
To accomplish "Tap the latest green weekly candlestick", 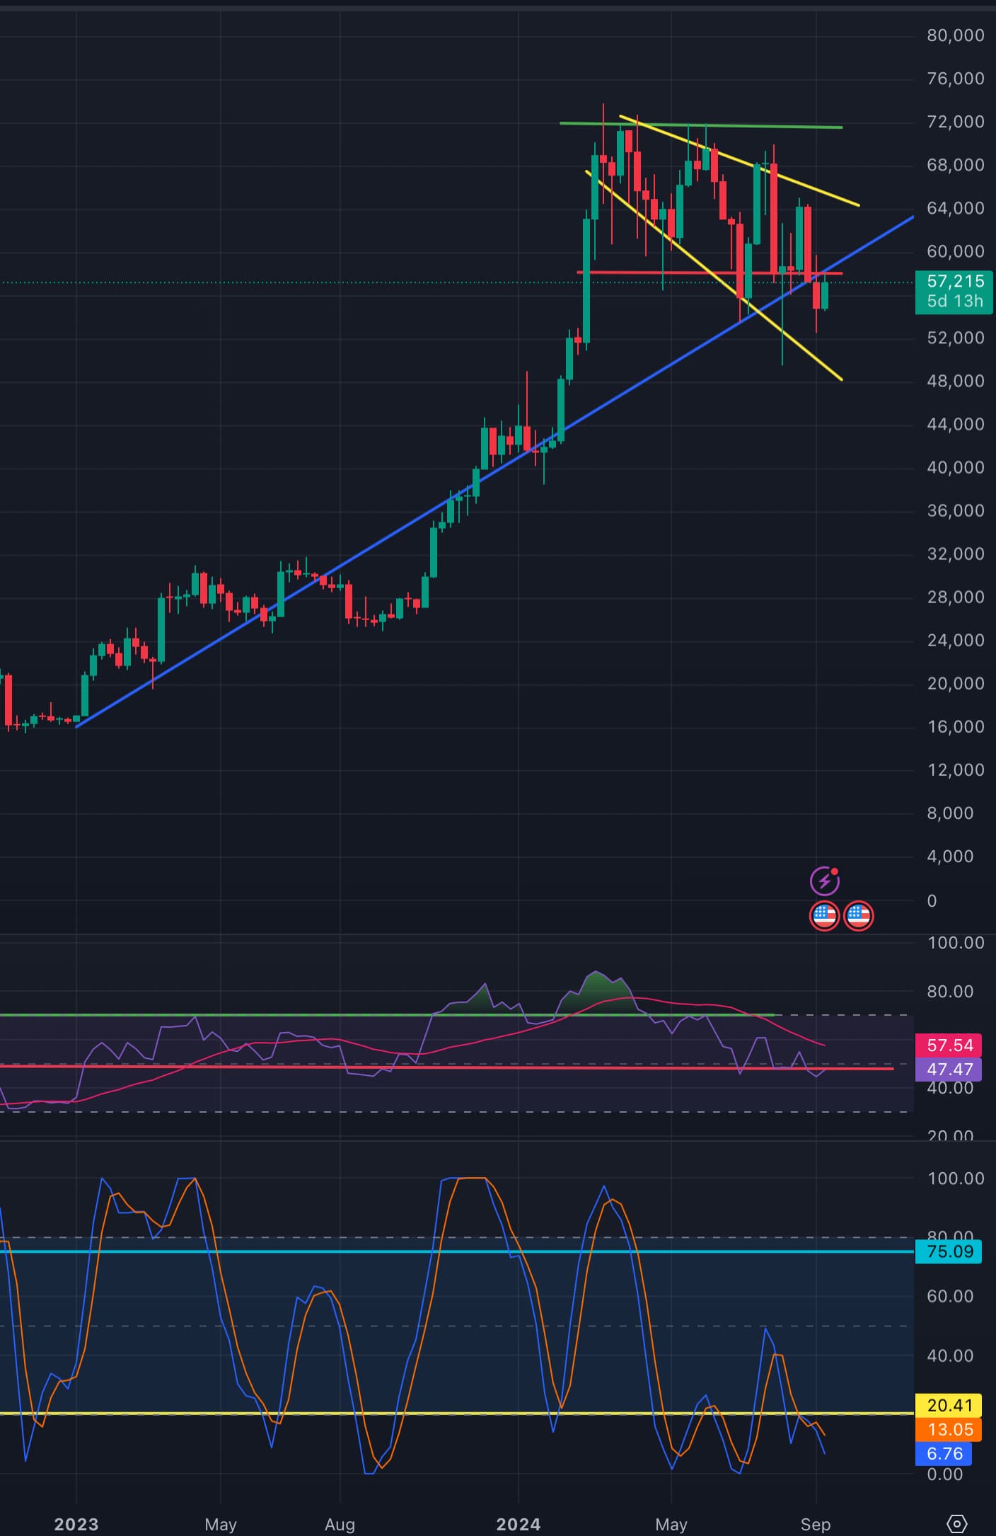I will pos(825,295).
